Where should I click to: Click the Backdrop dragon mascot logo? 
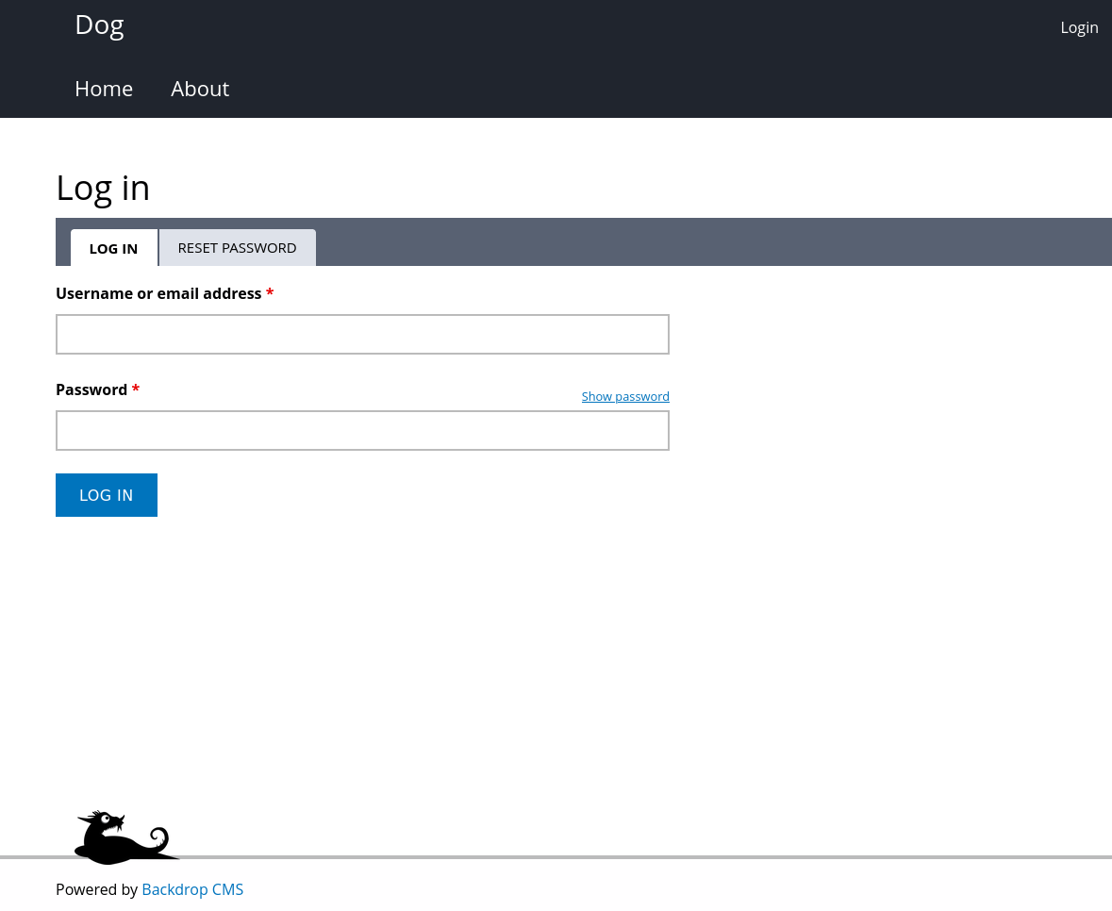124,837
